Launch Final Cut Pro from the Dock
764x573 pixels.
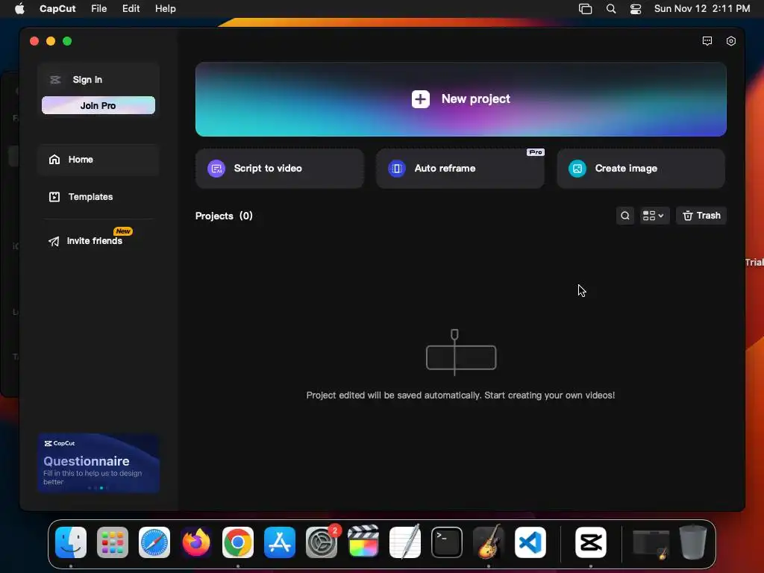363,542
